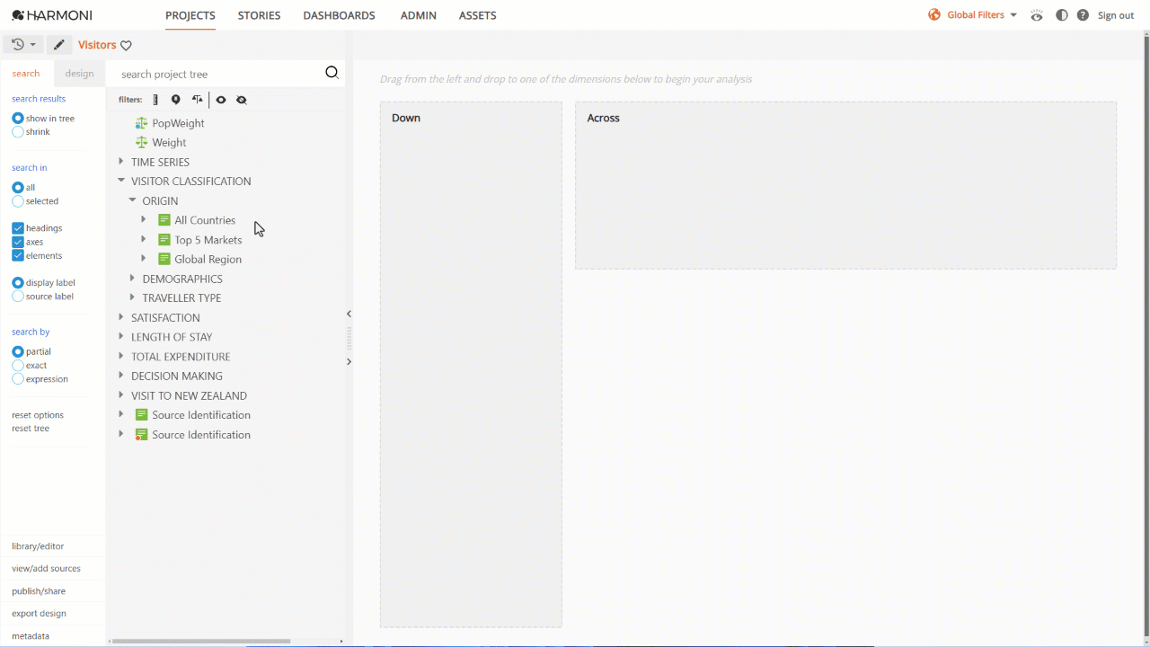Click the 'reset tree' link
The width and height of the screenshot is (1150, 647).
tap(31, 429)
